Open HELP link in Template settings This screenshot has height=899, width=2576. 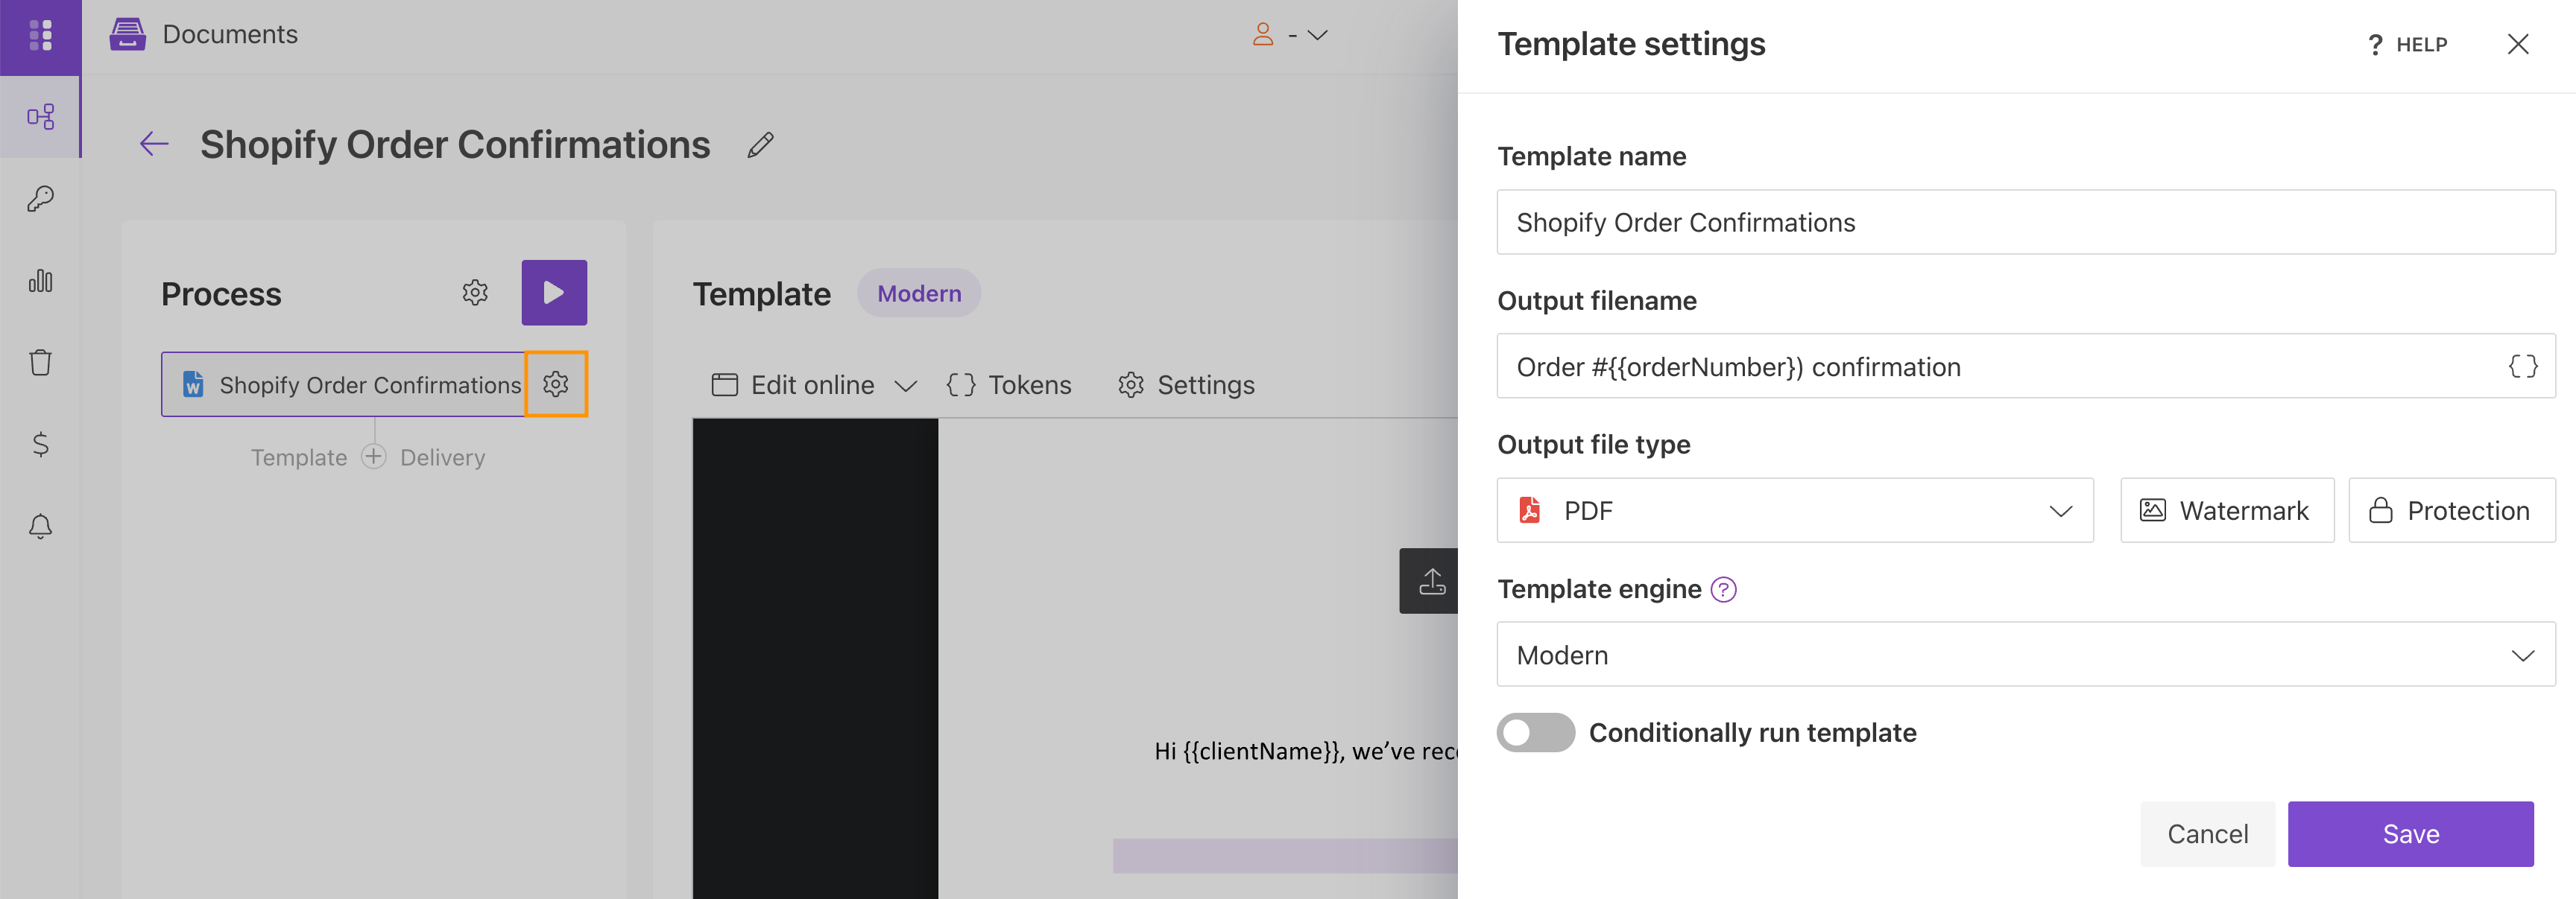point(2407,45)
